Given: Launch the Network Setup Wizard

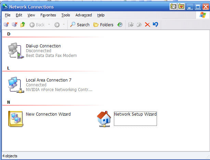Looking at the screenshot, I should (x=104, y=119).
